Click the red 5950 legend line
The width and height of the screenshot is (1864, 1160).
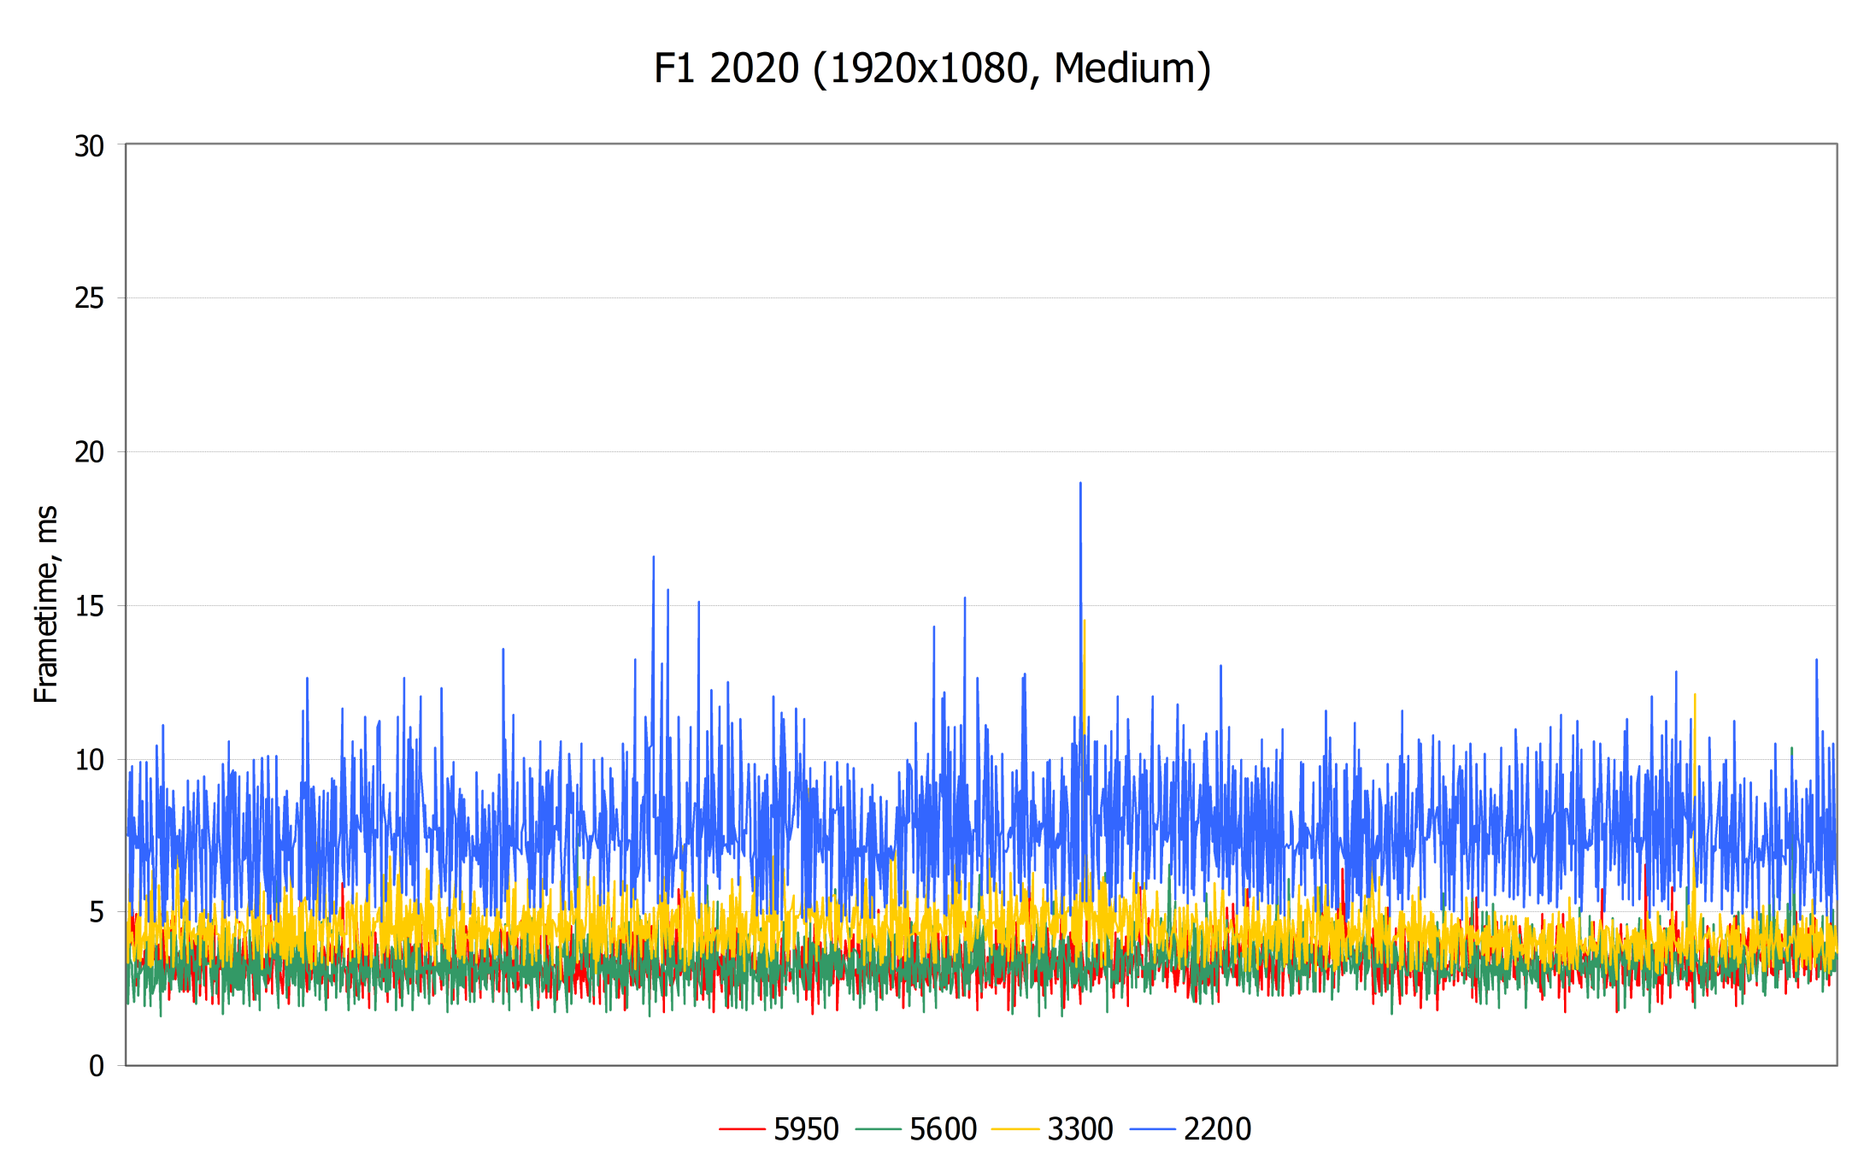click(x=741, y=1129)
